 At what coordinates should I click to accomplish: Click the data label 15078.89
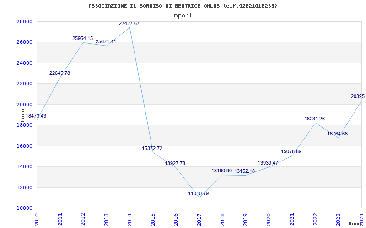291,151
